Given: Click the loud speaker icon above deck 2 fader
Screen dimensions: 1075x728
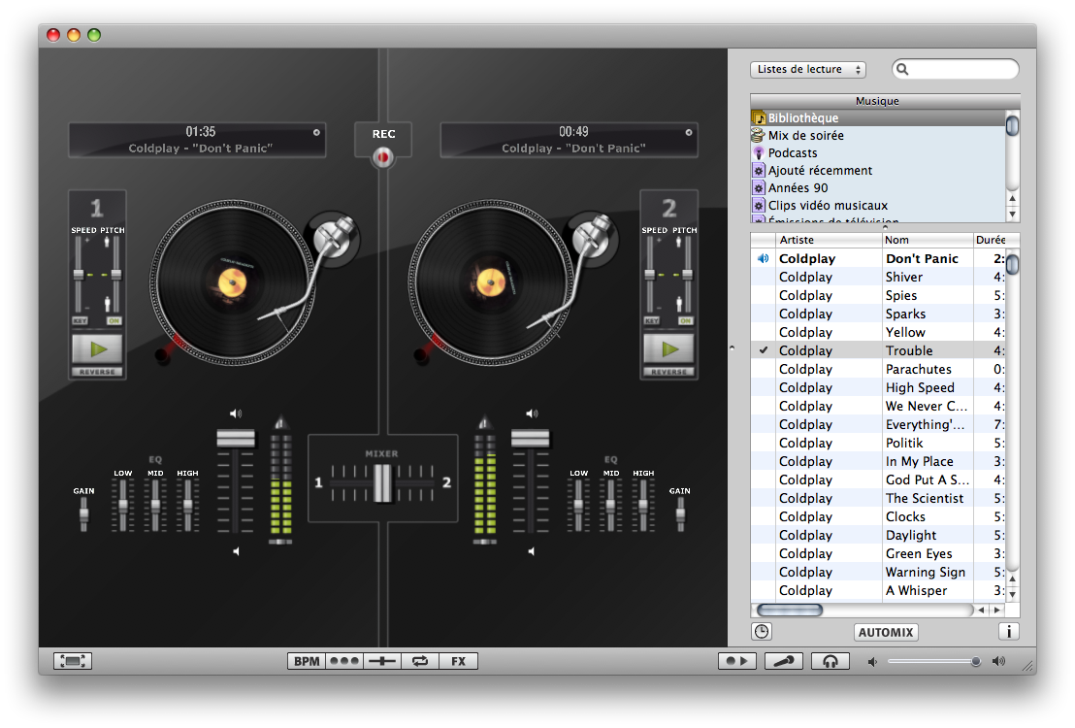Looking at the screenshot, I should [532, 414].
